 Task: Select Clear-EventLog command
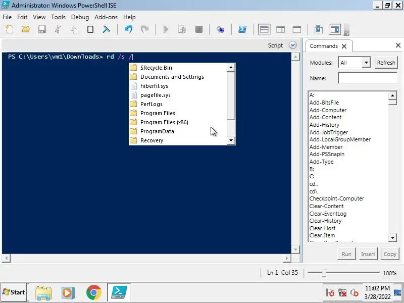click(x=328, y=214)
